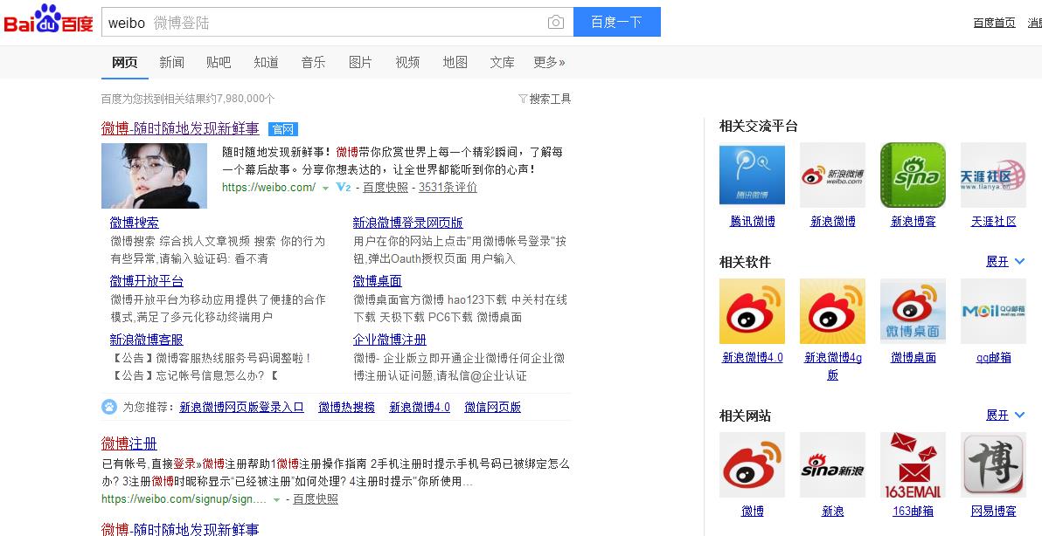Viewport: 1042px width, 536px height.
Task: Open camera image search icon
Action: [556, 23]
